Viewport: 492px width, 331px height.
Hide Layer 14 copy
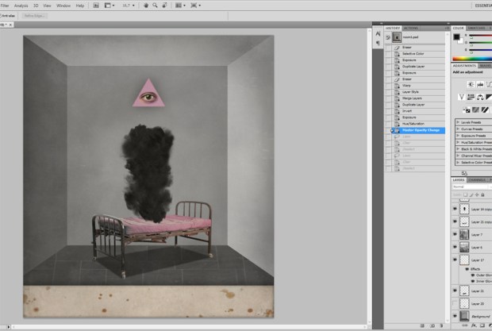tap(455, 209)
